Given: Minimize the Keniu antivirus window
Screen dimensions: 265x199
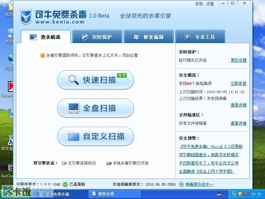Looking at the screenshot, I should coord(223,3).
